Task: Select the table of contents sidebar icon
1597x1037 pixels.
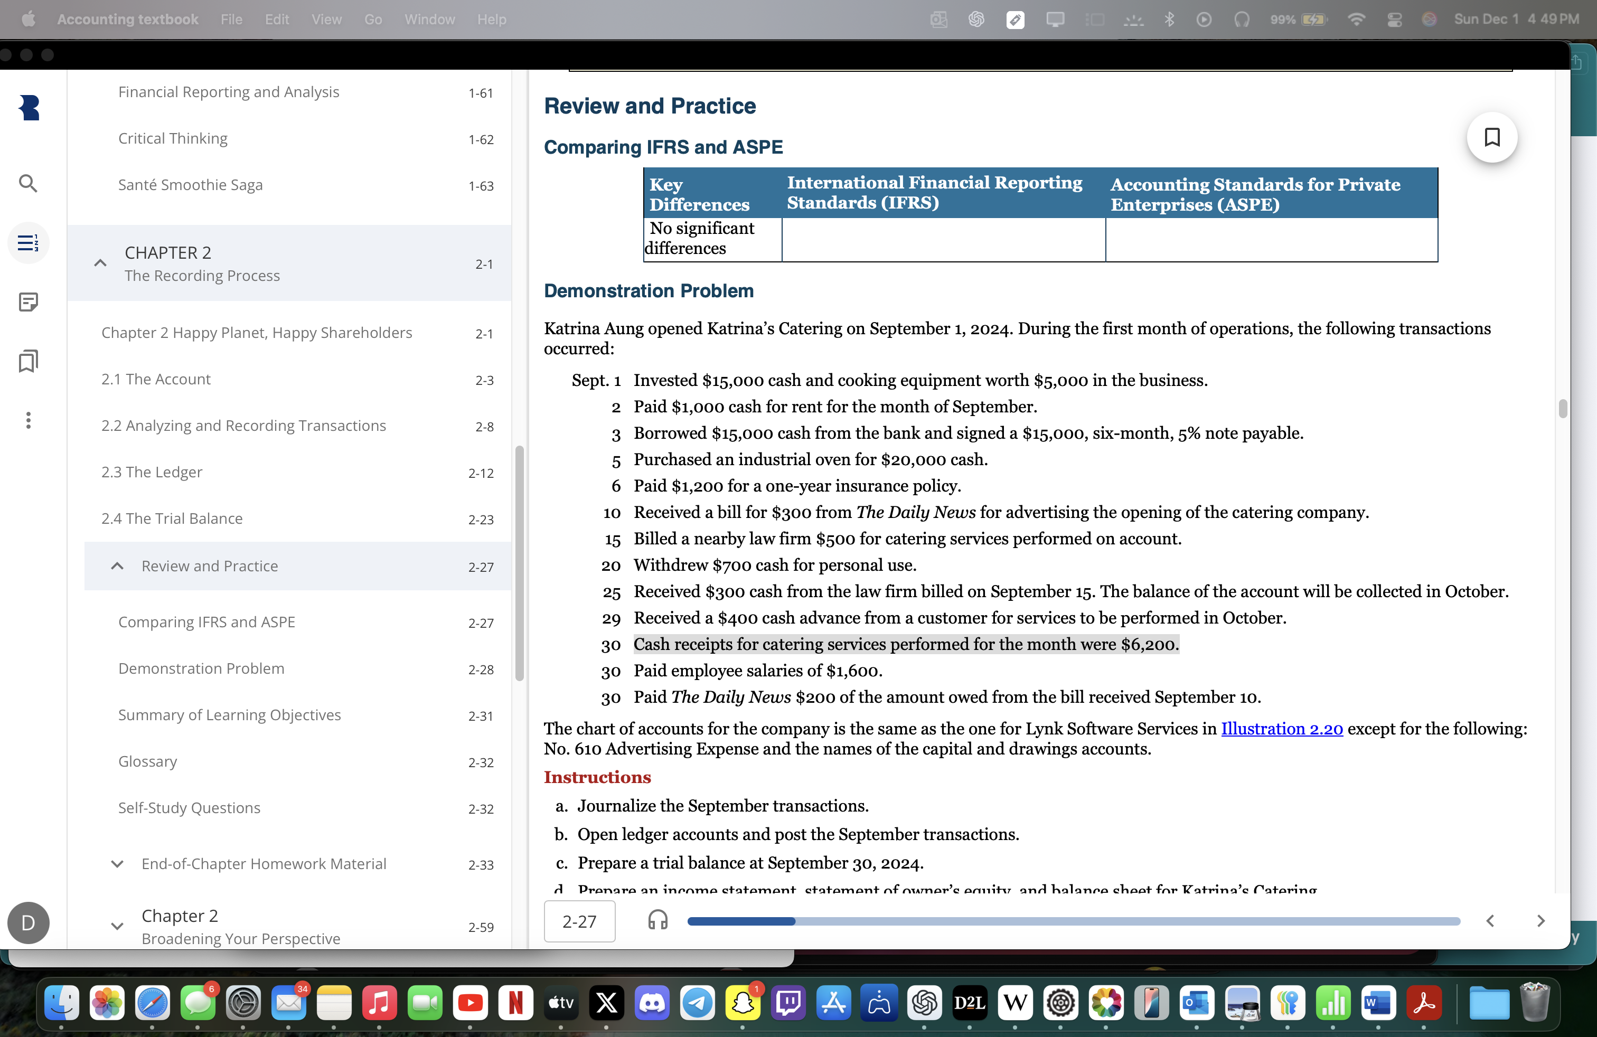Action: point(27,243)
